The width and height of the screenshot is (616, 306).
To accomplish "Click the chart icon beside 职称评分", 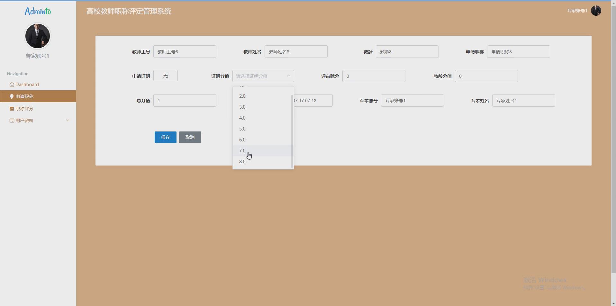I will point(12,108).
